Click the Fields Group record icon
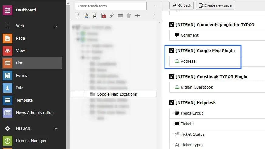 tap(177, 113)
